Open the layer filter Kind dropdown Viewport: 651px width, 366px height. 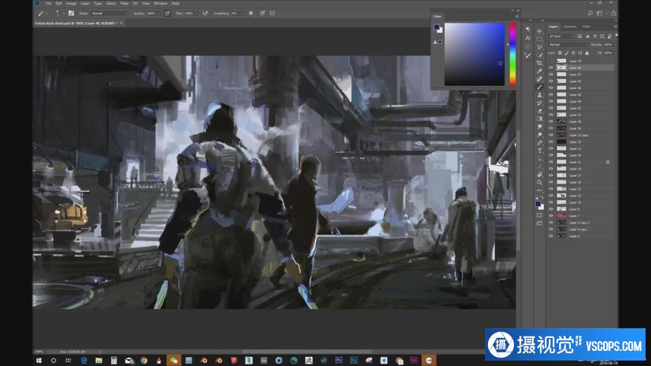pyautogui.click(x=561, y=36)
